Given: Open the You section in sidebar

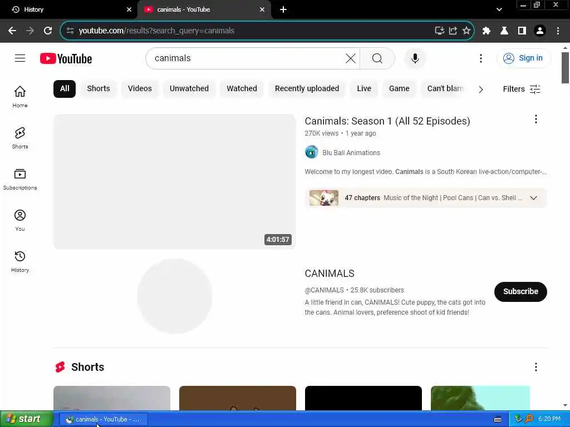Looking at the screenshot, I should 20,220.
